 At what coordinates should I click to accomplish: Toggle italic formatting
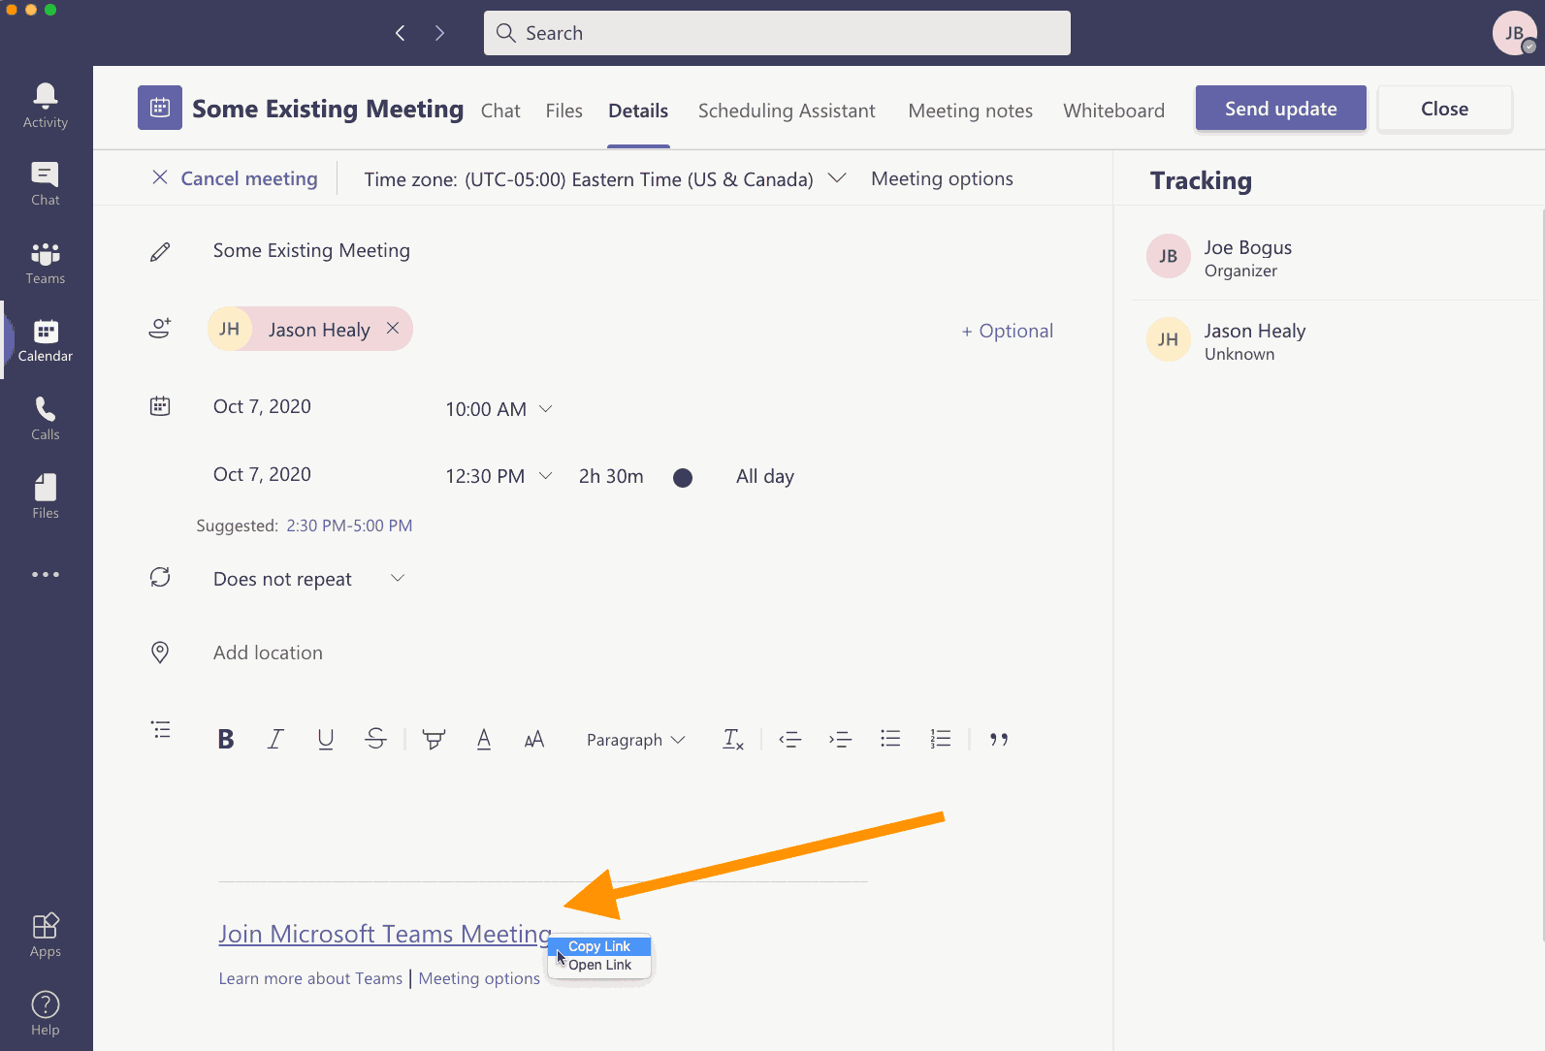(x=275, y=740)
